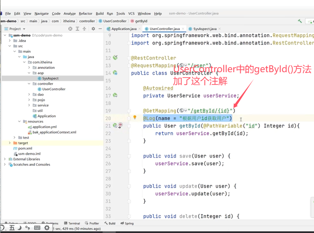Click the controller breadcrumb segment
314x233 pixels.
(87, 21)
